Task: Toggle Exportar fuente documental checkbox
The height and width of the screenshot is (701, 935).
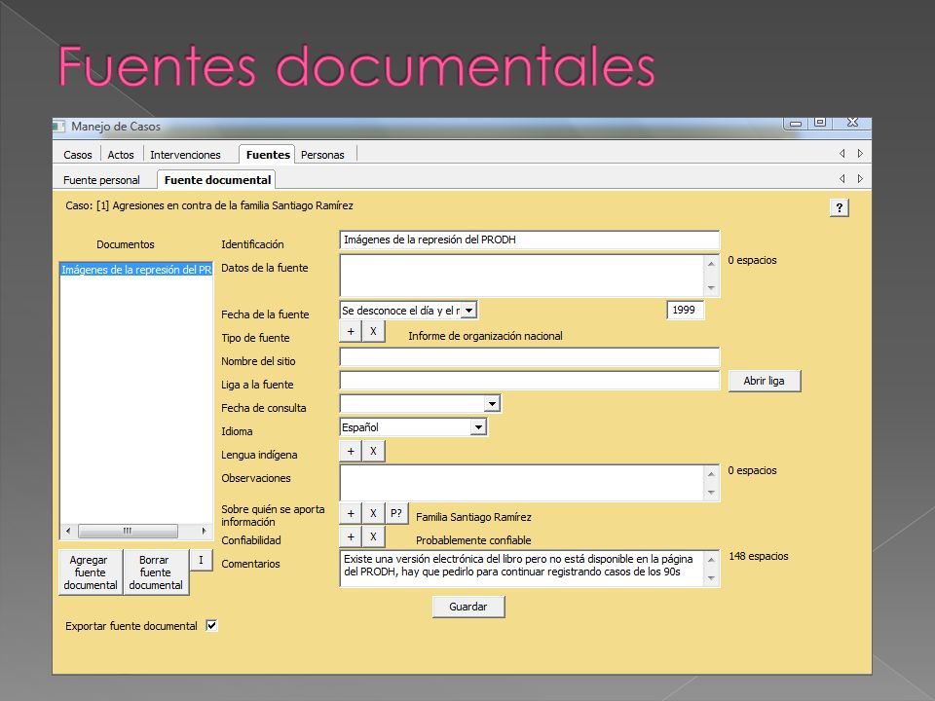Action: (x=211, y=625)
